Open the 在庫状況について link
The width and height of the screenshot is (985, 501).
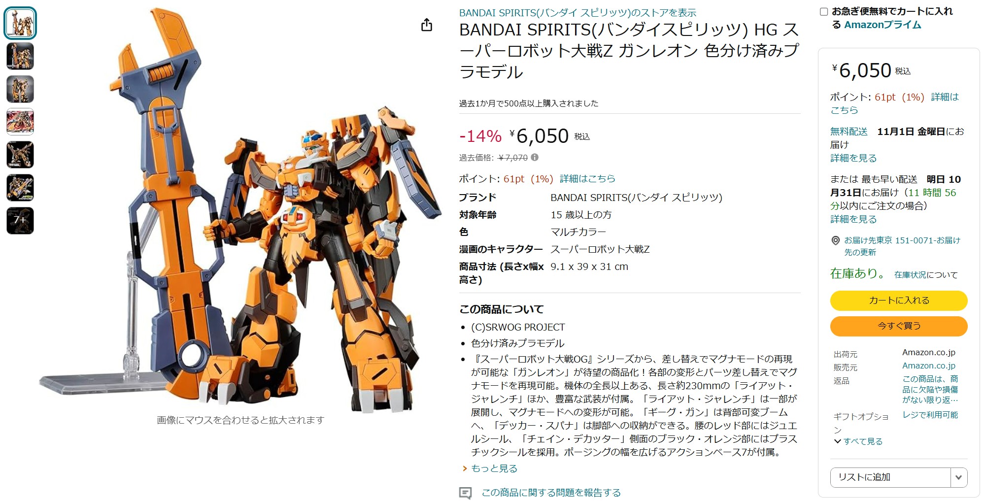pos(926,275)
